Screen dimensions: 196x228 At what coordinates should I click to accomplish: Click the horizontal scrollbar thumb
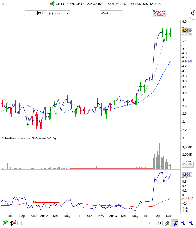point(149,223)
